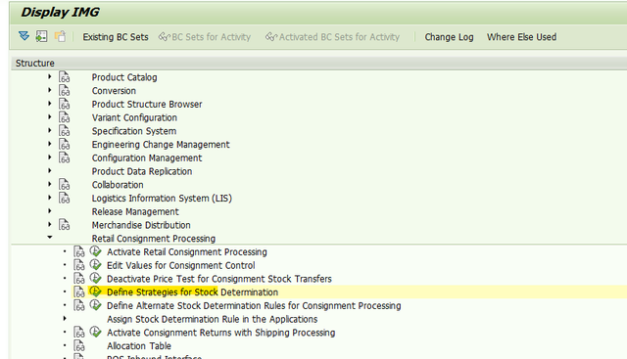Click the Expand All subnodes toolbar icon

point(24,37)
